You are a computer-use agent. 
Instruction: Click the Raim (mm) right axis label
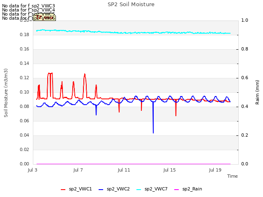tap(257, 92)
